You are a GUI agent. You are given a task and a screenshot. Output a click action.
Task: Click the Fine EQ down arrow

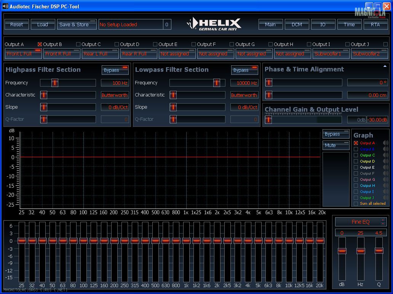pyautogui.click(x=383, y=223)
